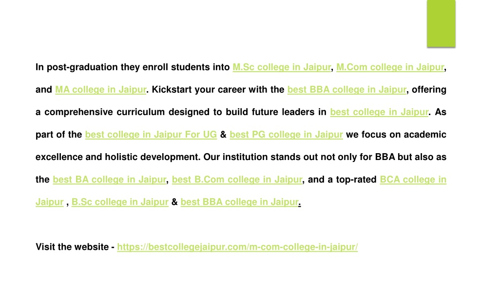Visit the best college in Jaipur For UG link
The height and width of the screenshot is (281, 499).
point(151,135)
